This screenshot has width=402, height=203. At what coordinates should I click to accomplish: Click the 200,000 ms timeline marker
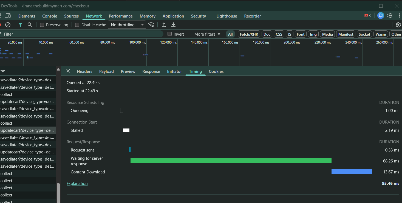pyautogui.click(x=292, y=42)
